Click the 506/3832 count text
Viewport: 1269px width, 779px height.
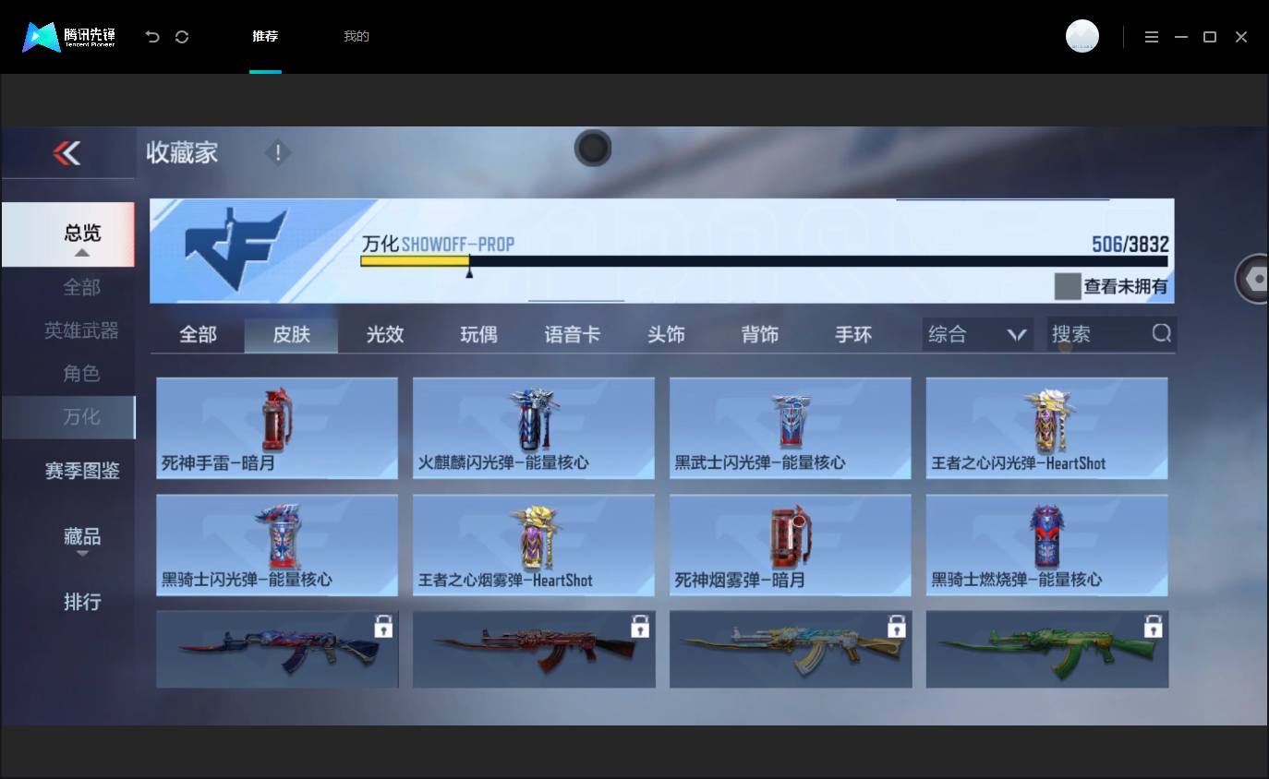(x=1130, y=245)
